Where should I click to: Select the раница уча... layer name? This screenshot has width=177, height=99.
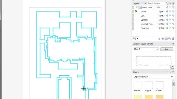pyautogui.click(x=147, y=24)
